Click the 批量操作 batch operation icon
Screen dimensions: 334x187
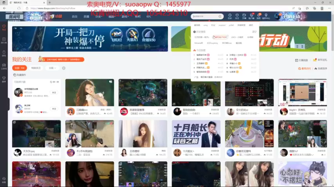click(15, 75)
